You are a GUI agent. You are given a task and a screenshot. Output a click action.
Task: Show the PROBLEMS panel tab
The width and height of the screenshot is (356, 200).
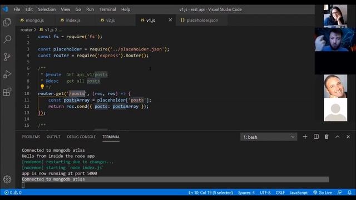pos(31,137)
